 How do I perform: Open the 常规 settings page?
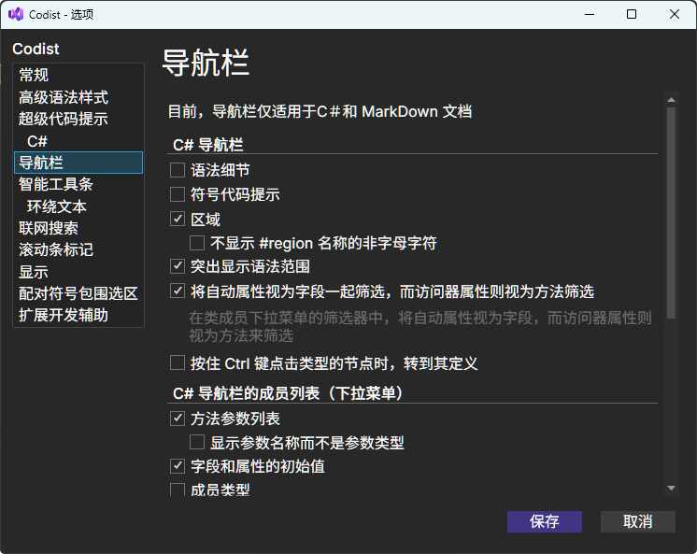pyautogui.click(x=34, y=75)
